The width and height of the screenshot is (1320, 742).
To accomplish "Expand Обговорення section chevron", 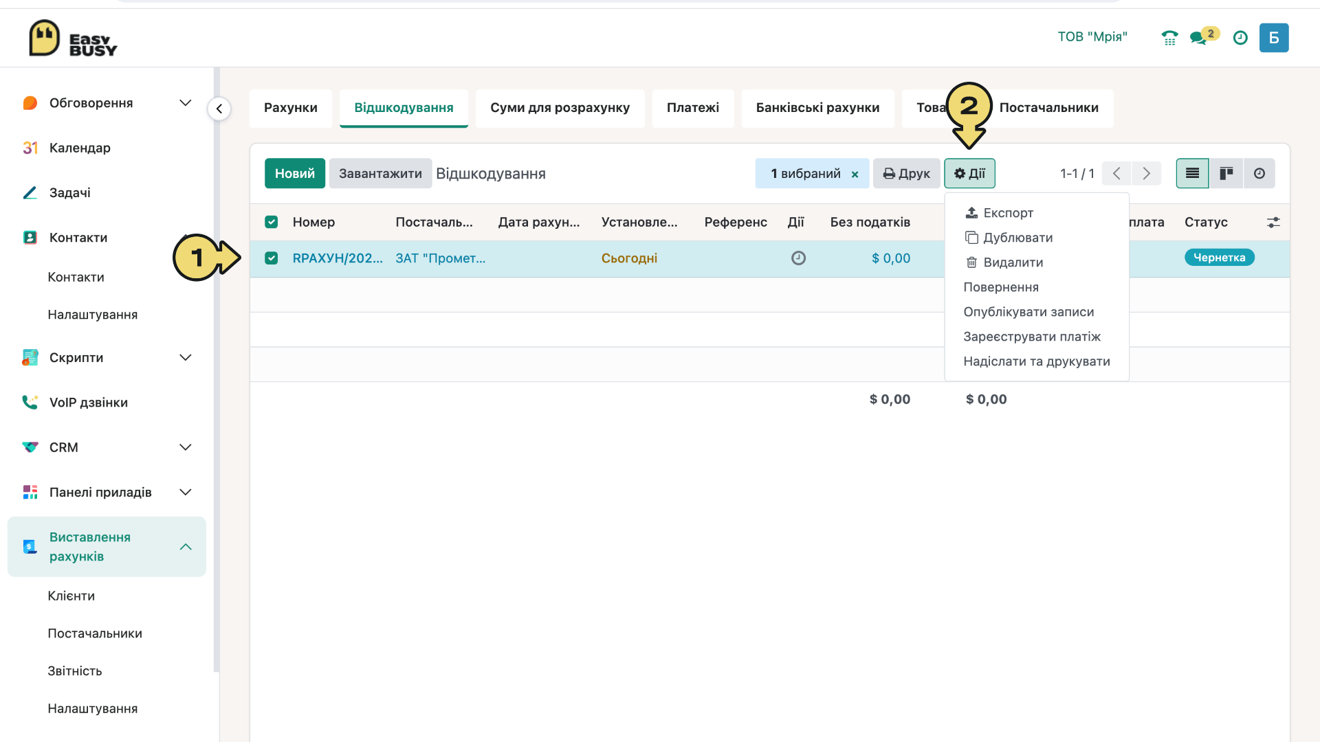I will tap(186, 103).
